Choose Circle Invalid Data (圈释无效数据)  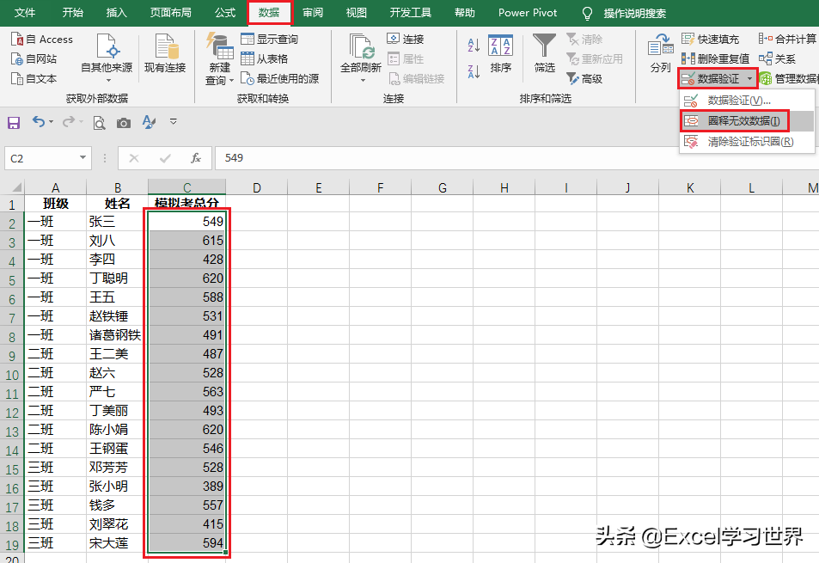coord(747,120)
